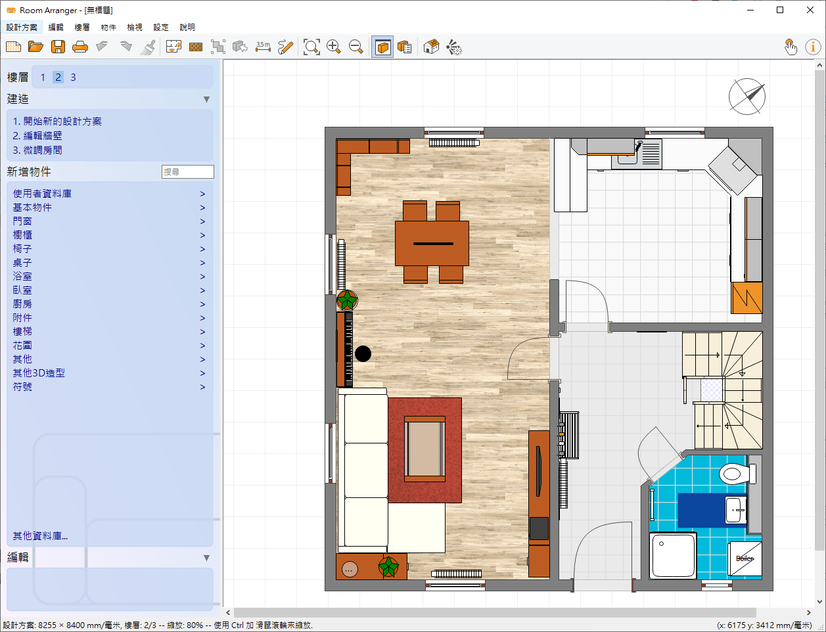Undo the last action

click(x=102, y=47)
